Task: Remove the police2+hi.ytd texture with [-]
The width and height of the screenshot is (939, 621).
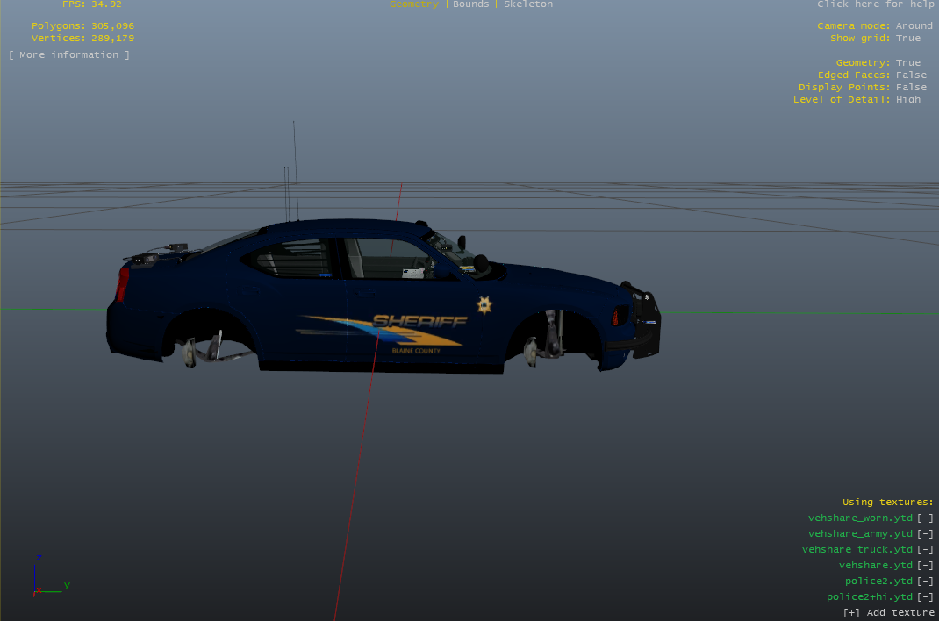Action: (x=925, y=596)
